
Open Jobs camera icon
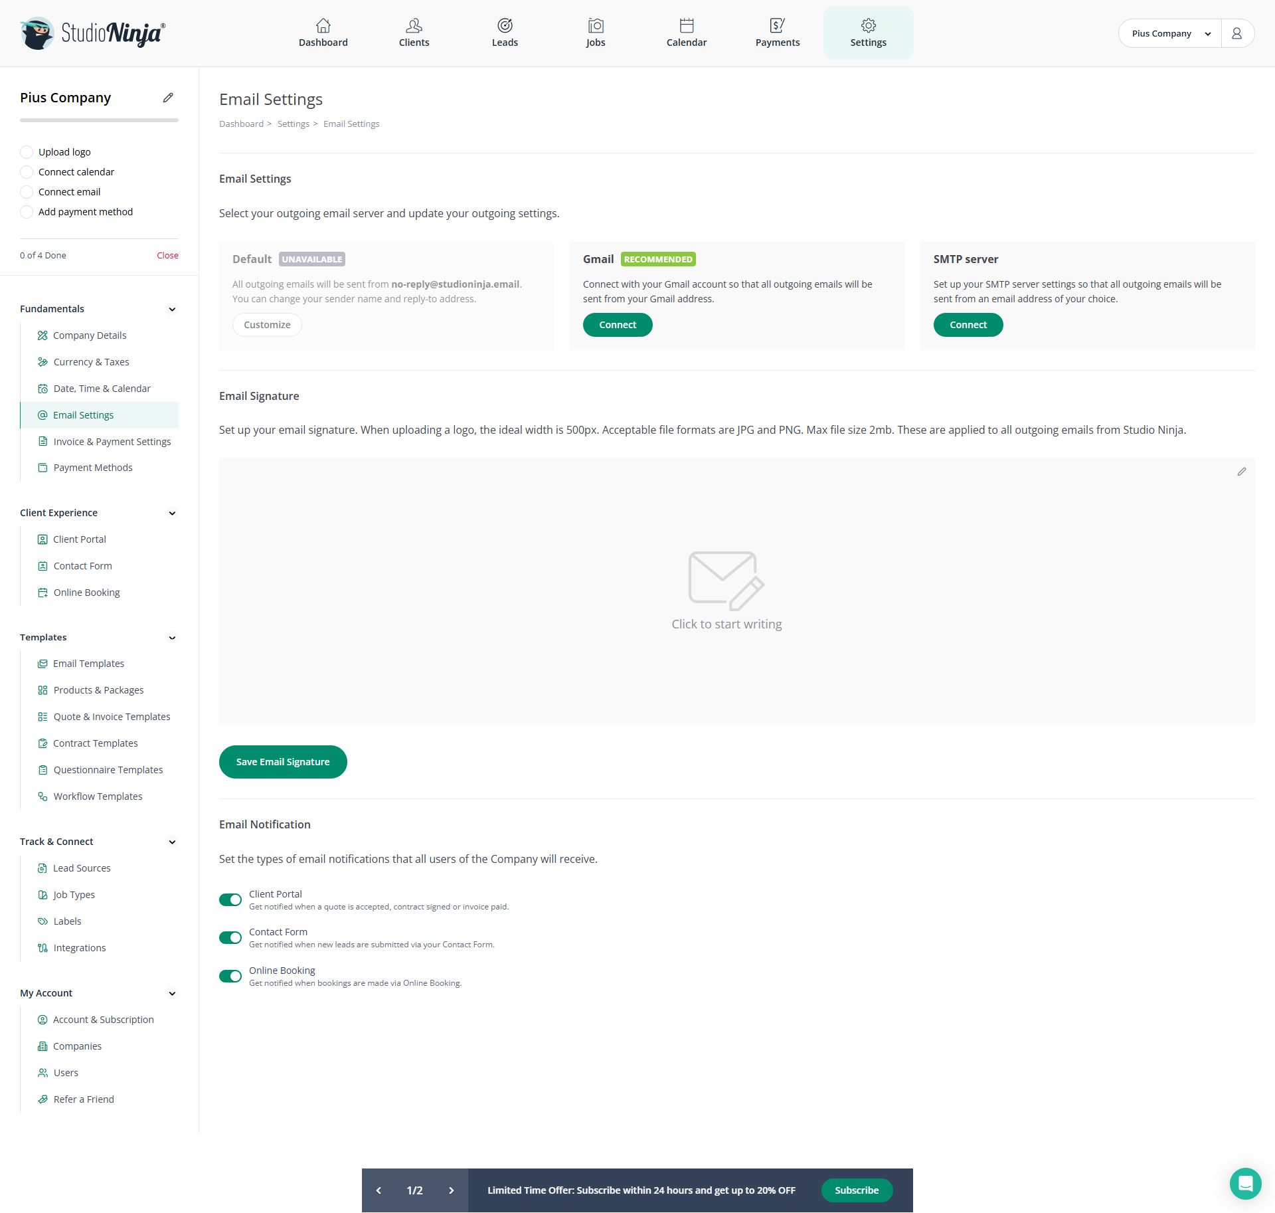596,25
